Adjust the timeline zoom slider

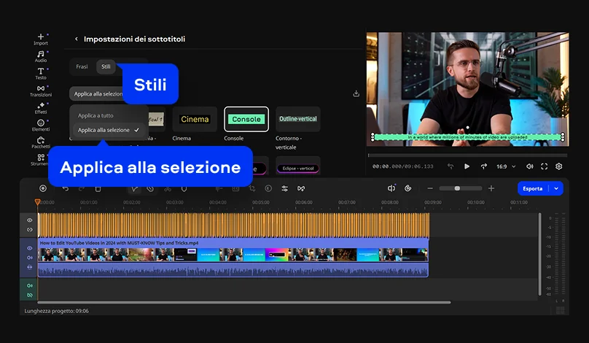click(461, 188)
